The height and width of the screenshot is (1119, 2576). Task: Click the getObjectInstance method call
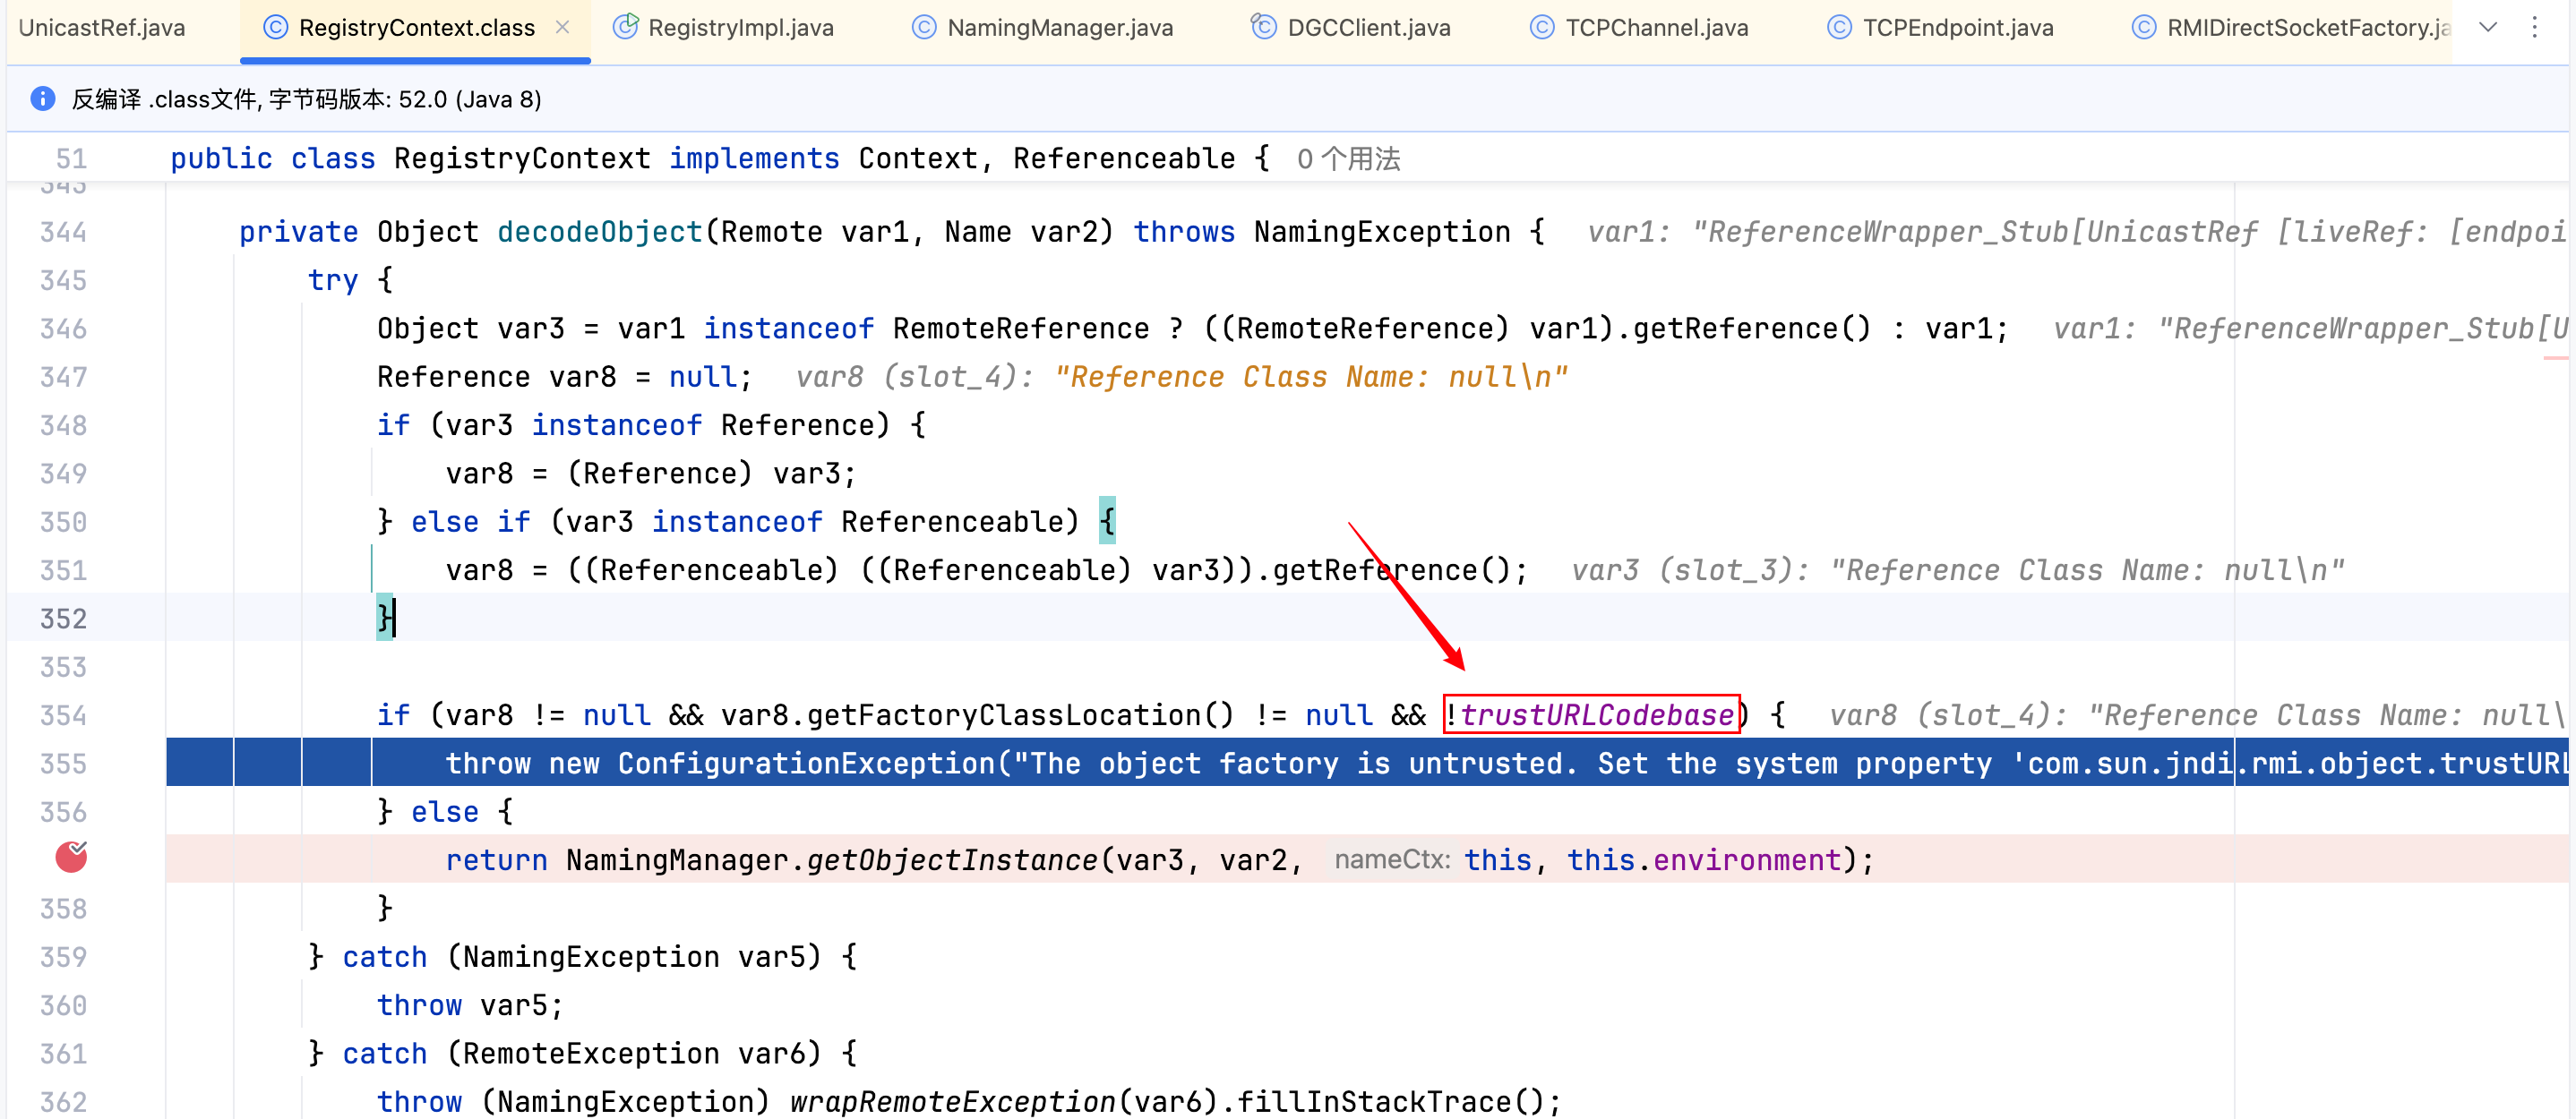coord(952,860)
